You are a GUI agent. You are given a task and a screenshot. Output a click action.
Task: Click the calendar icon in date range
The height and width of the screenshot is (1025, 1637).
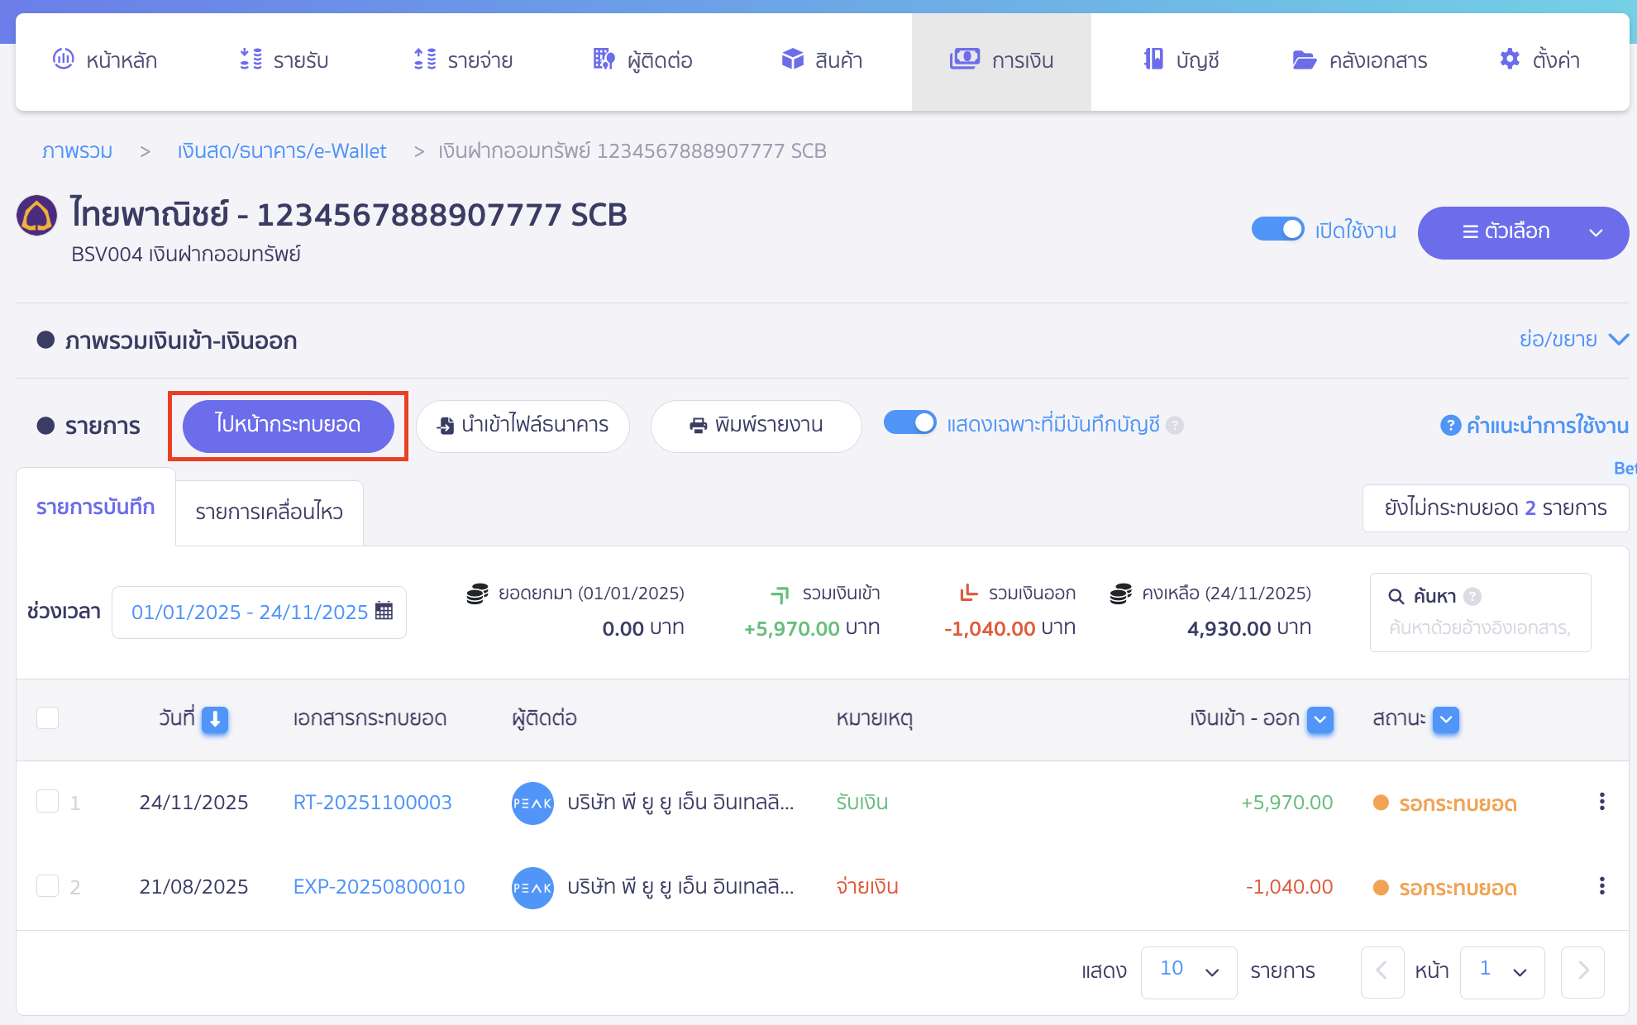click(x=384, y=611)
